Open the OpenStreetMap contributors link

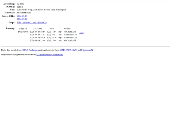point(50,55)
